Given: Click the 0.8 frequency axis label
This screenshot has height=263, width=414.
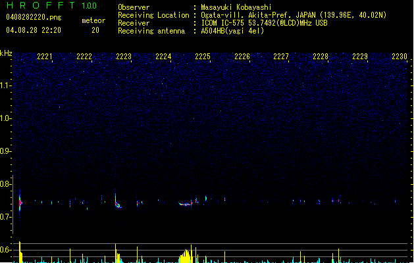Looking at the screenshot, I should click(x=5, y=184).
